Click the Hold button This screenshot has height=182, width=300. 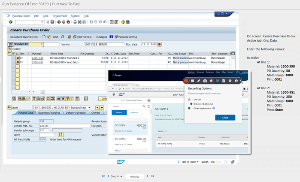tap(55, 37)
